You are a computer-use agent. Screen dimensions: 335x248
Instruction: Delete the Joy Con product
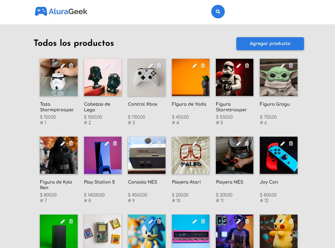point(291,143)
